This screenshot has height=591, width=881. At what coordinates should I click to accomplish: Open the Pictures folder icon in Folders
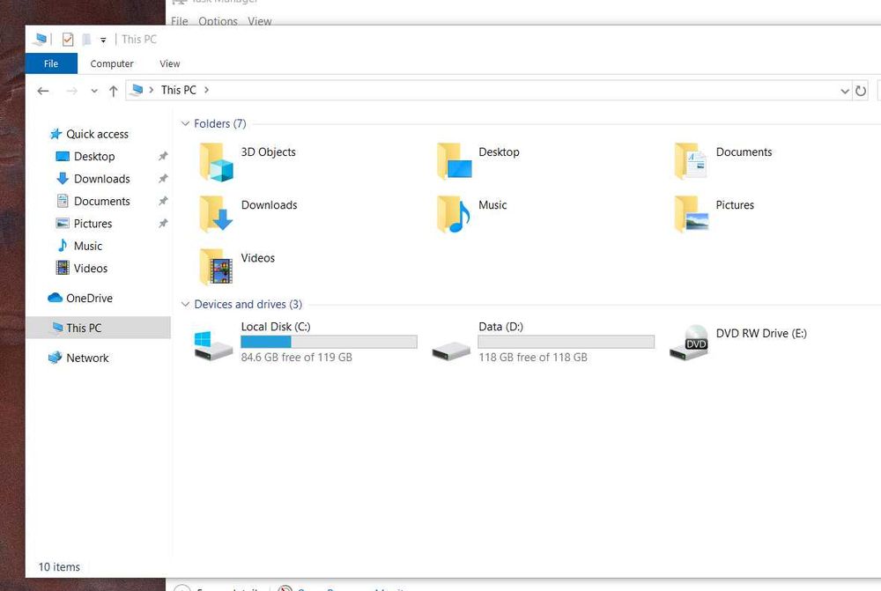click(x=692, y=214)
